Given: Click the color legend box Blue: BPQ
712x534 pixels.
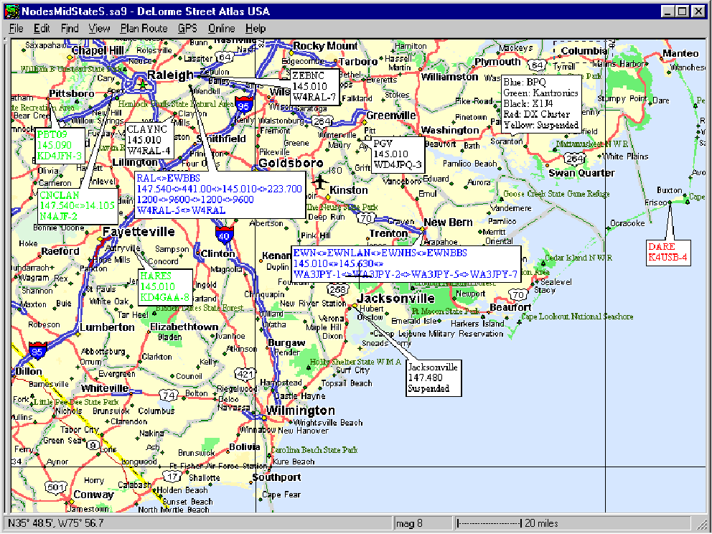Looking at the screenshot, I should click(541, 103).
